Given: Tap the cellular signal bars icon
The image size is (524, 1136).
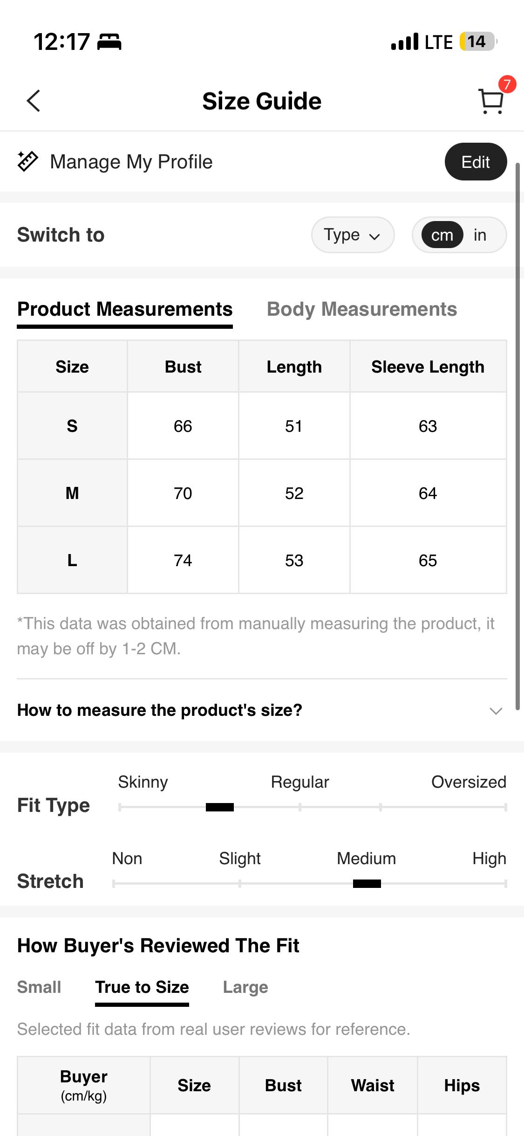Looking at the screenshot, I should pos(404,42).
